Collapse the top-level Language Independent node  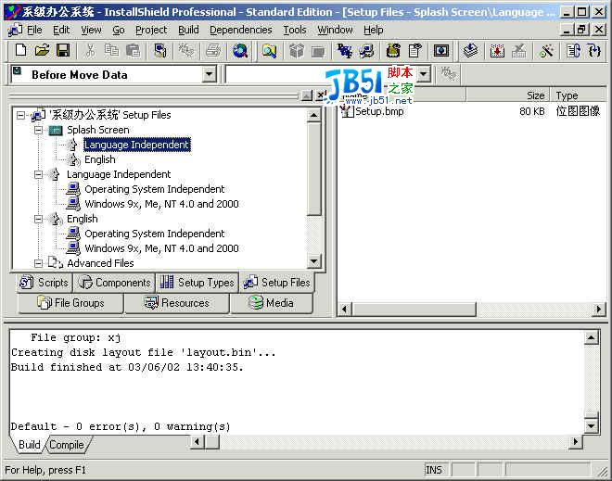38,174
